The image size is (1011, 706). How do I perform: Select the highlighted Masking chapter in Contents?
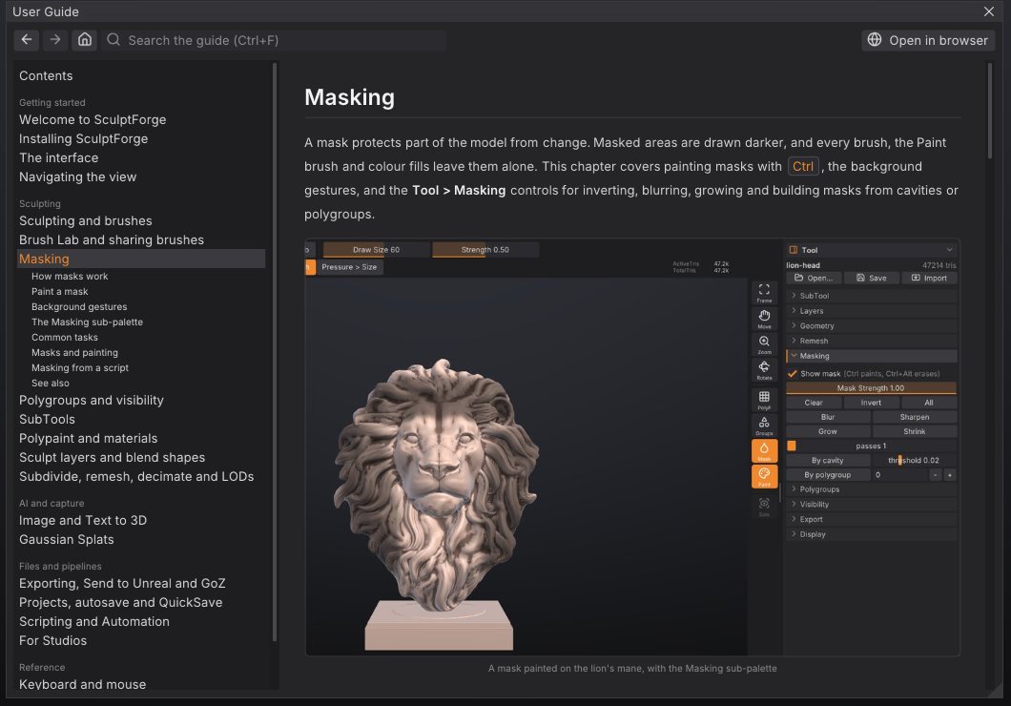[x=140, y=259]
